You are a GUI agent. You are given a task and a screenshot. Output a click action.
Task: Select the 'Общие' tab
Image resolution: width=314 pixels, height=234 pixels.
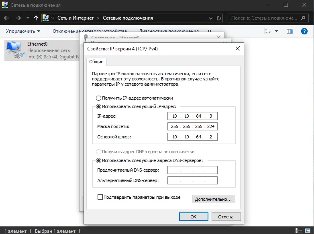click(x=96, y=62)
